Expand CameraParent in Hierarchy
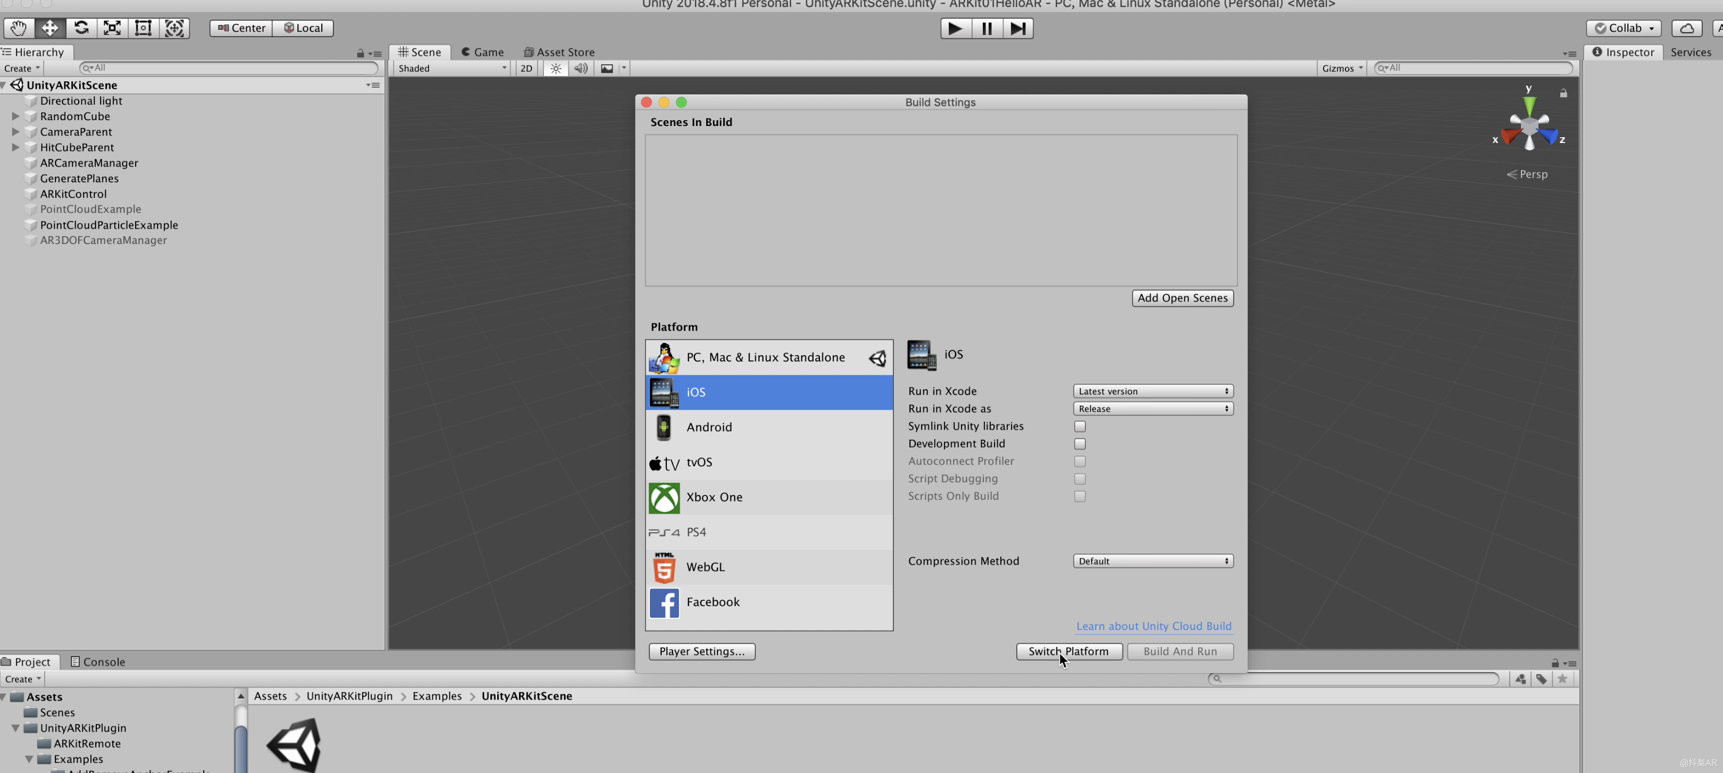This screenshot has height=773, width=1723. coord(15,132)
